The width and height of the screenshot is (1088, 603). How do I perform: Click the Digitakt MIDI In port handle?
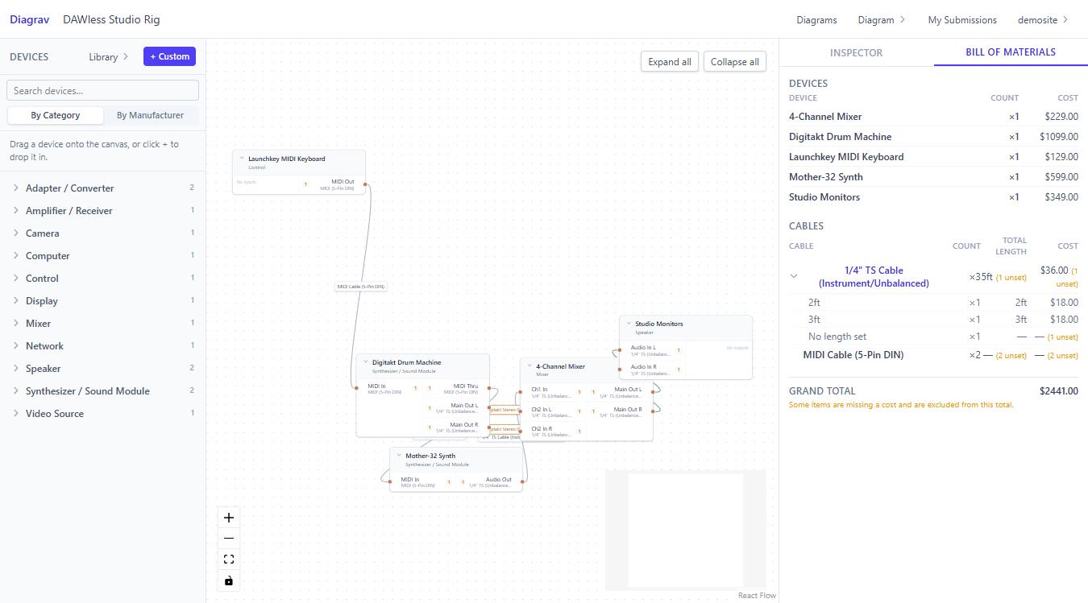[356, 388]
